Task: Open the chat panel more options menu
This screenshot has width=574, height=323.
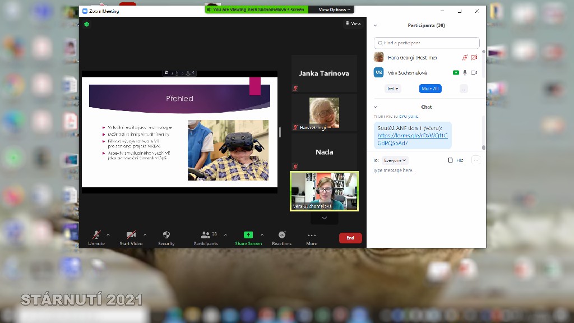Action: point(475,160)
